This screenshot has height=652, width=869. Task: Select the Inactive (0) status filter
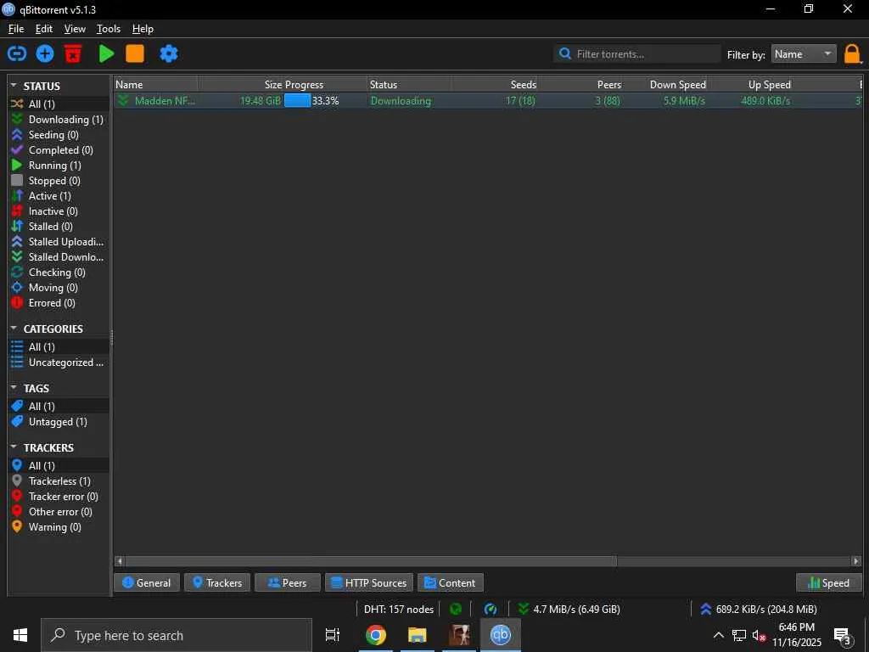tap(59, 211)
